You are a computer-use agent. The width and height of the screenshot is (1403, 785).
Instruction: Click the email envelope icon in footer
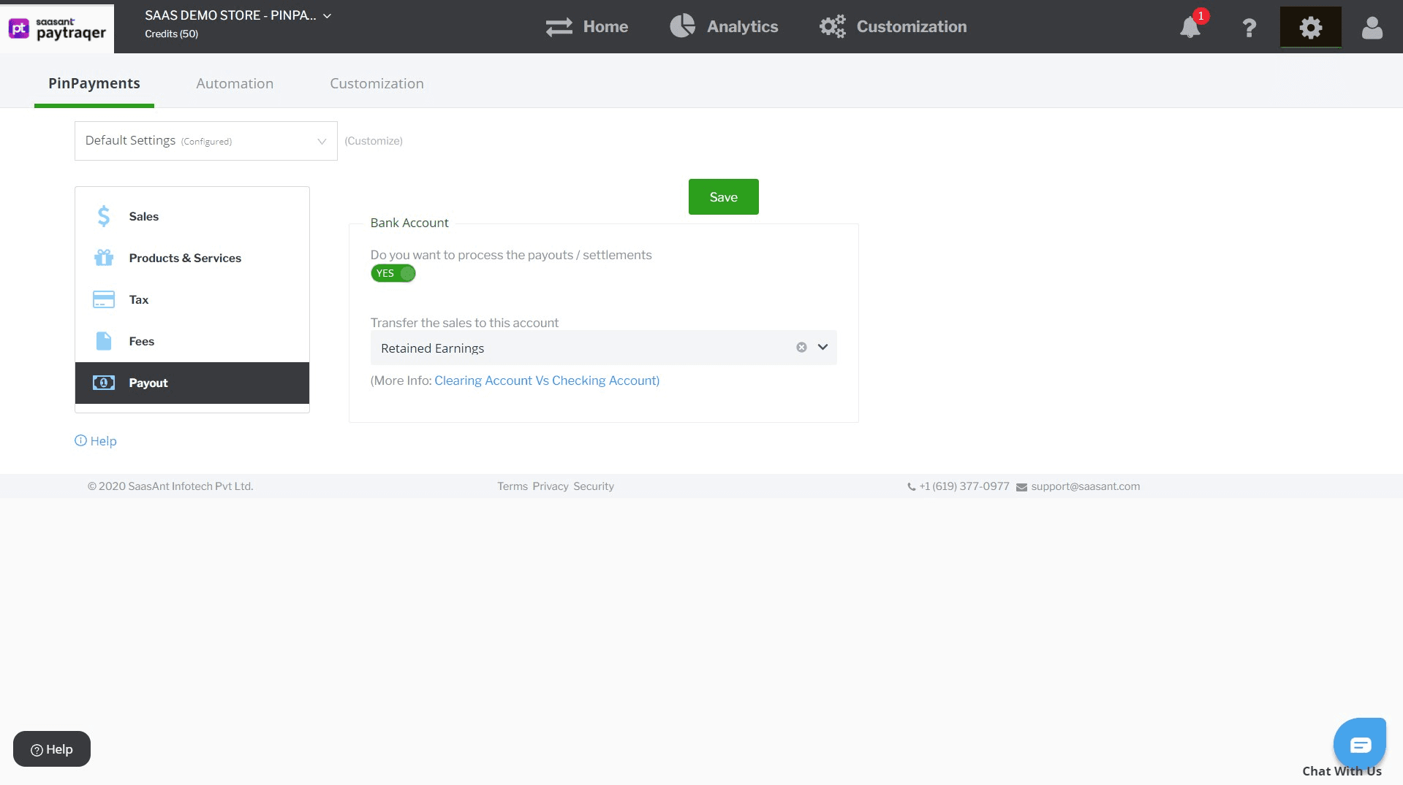(x=1021, y=487)
